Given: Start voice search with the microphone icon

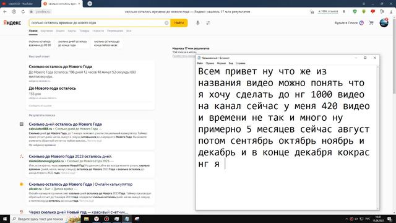Looking at the screenshot, I should [198, 23].
